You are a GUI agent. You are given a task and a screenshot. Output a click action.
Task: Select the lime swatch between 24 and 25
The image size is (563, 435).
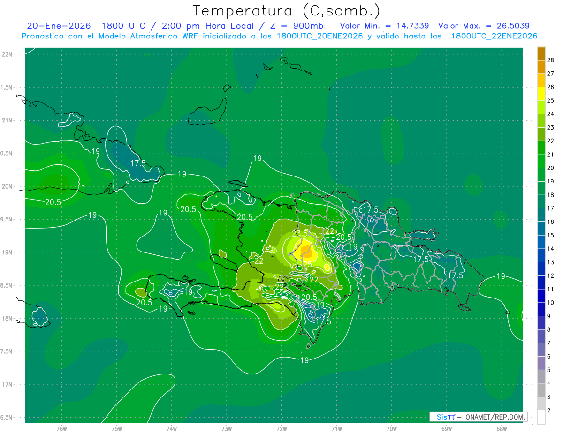(541, 107)
